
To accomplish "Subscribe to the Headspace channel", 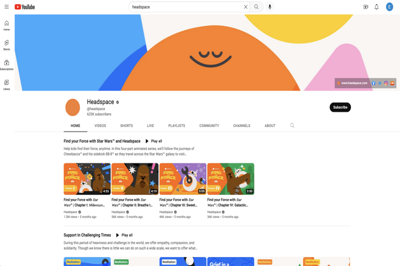I will coord(340,107).
